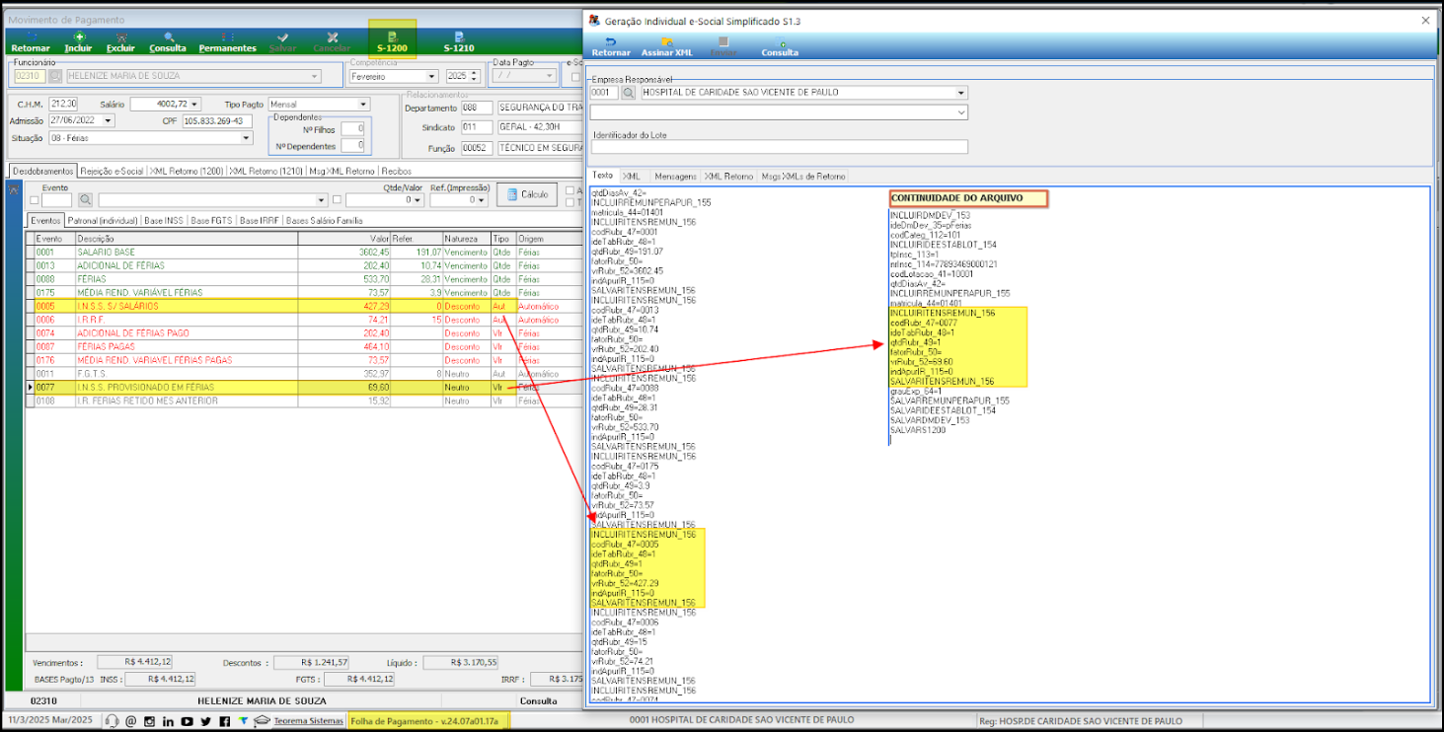Screen dimensions: 1444x732
Task: Open the Facebook icon in status bar
Action: pos(225,721)
